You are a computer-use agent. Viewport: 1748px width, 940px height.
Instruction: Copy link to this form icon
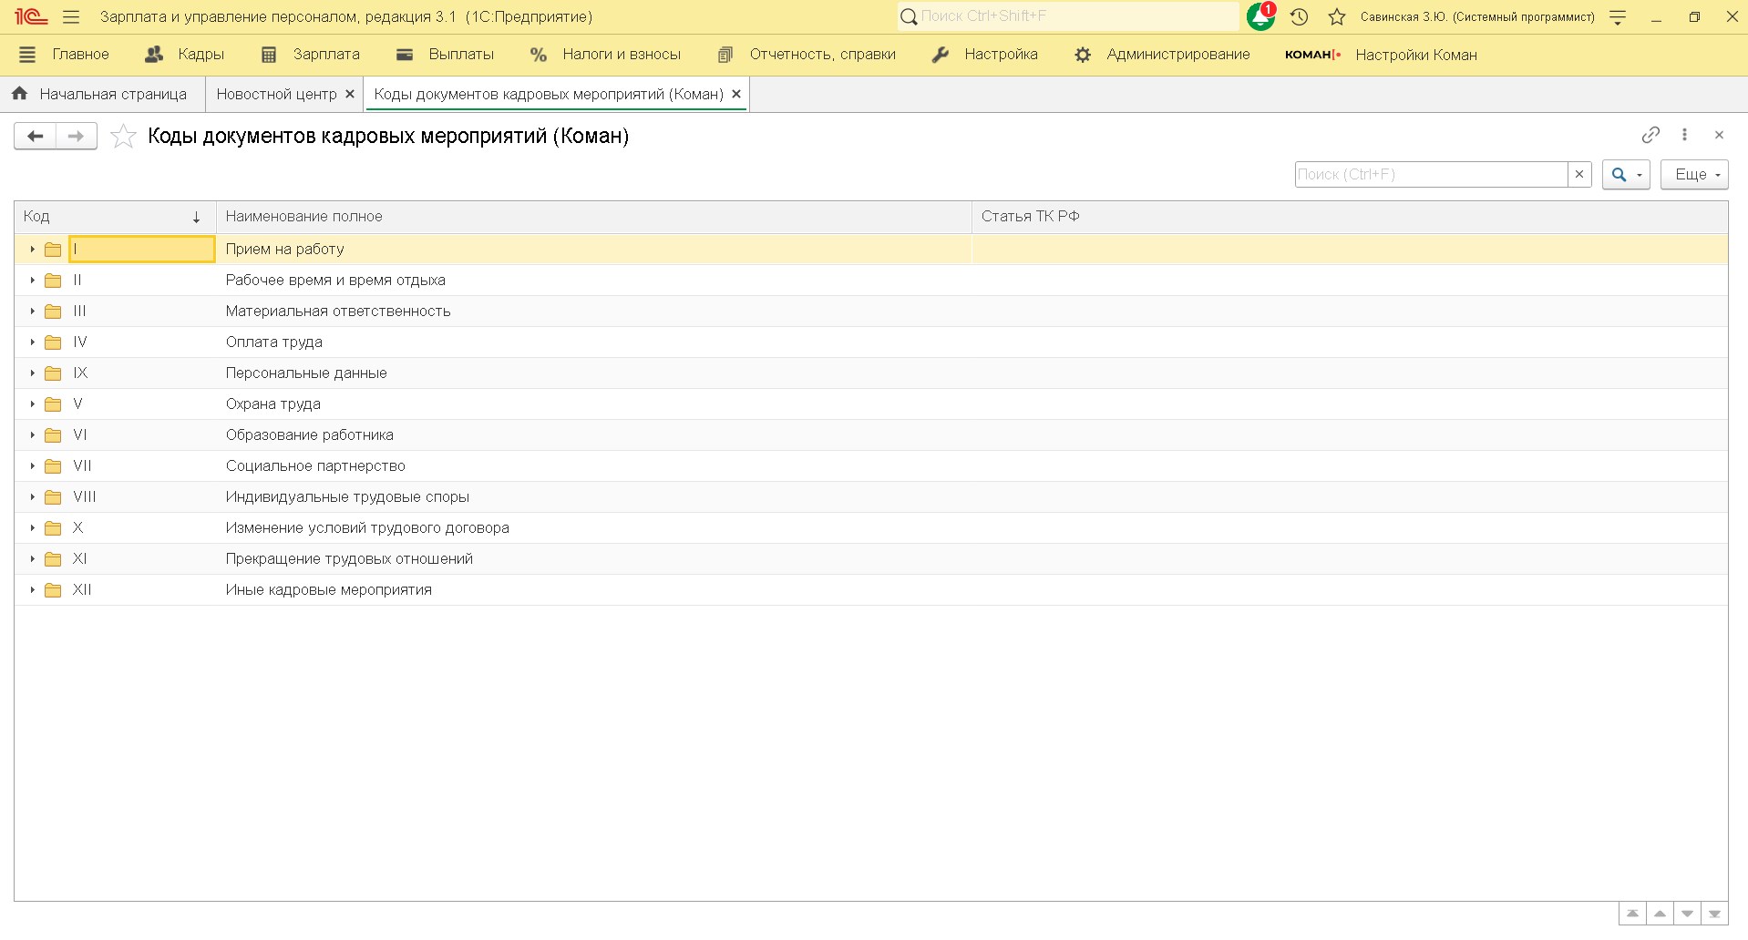click(x=1650, y=135)
